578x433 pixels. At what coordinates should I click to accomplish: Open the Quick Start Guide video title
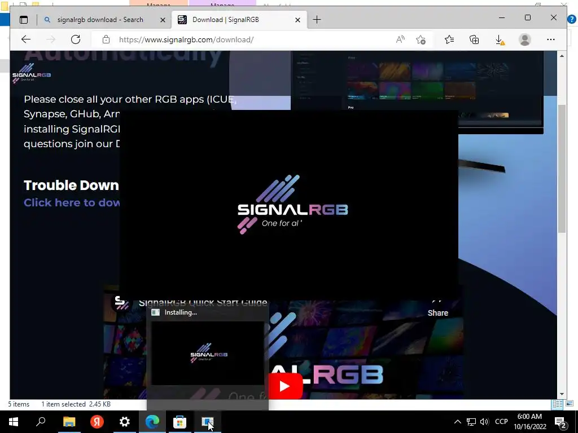click(203, 303)
